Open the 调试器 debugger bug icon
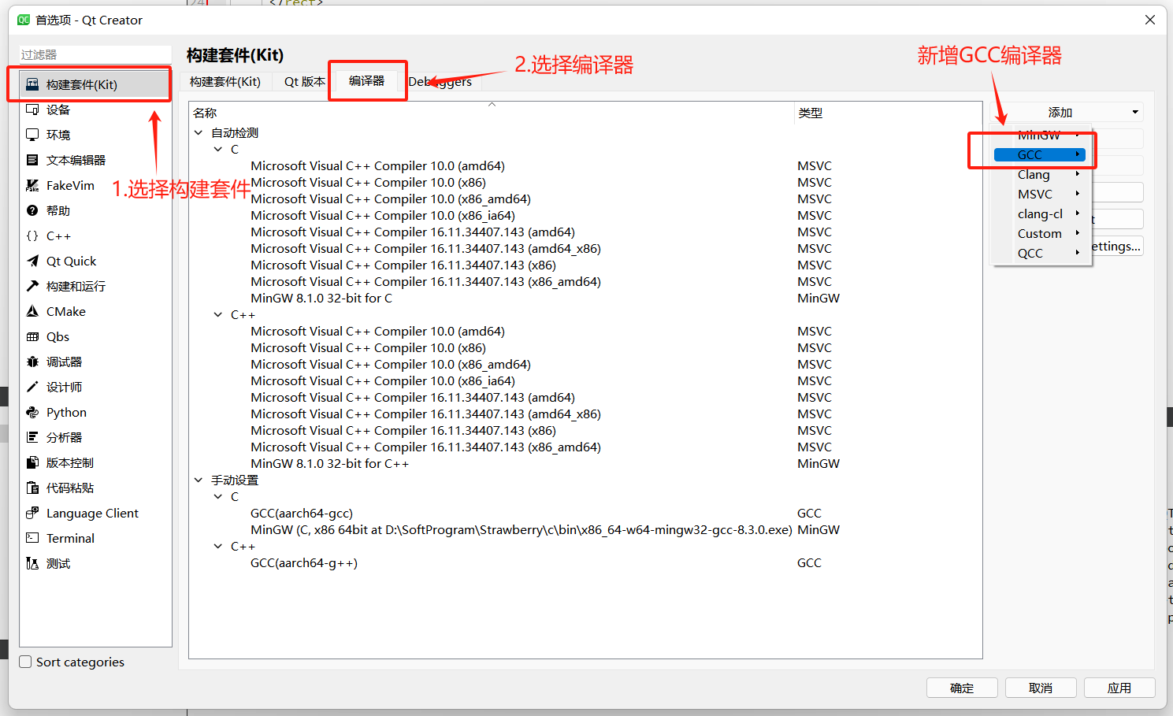This screenshot has width=1173, height=716. coord(32,362)
